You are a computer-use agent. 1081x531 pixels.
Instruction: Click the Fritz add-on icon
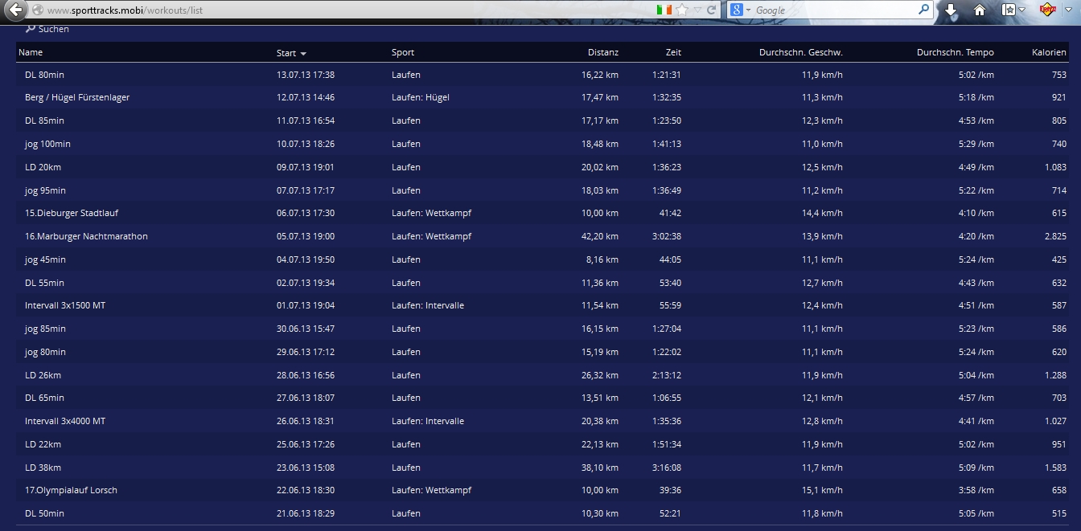click(x=1046, y=10)
